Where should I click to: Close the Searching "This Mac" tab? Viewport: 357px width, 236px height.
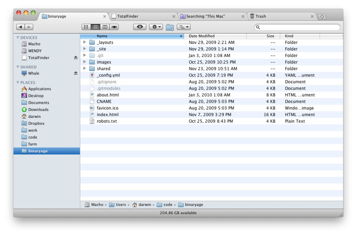243,16
